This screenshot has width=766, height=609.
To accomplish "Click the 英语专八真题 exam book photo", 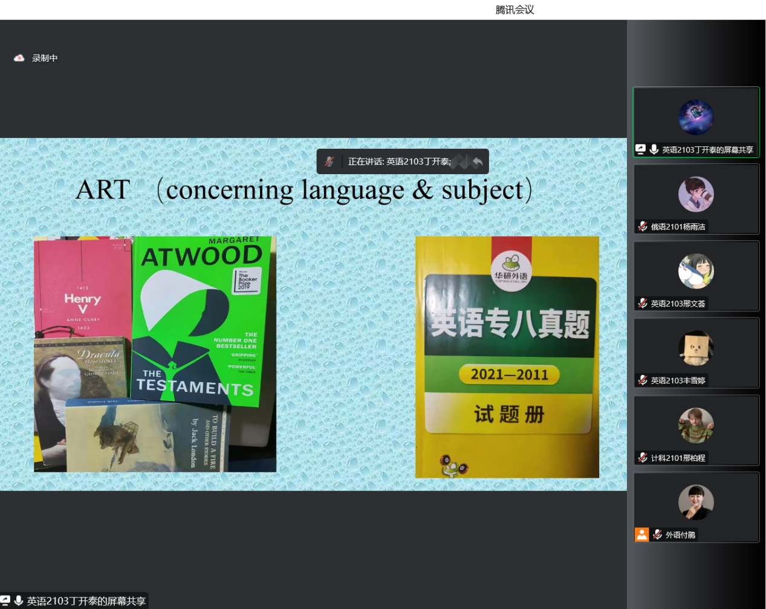I will [x=507, y=357].
